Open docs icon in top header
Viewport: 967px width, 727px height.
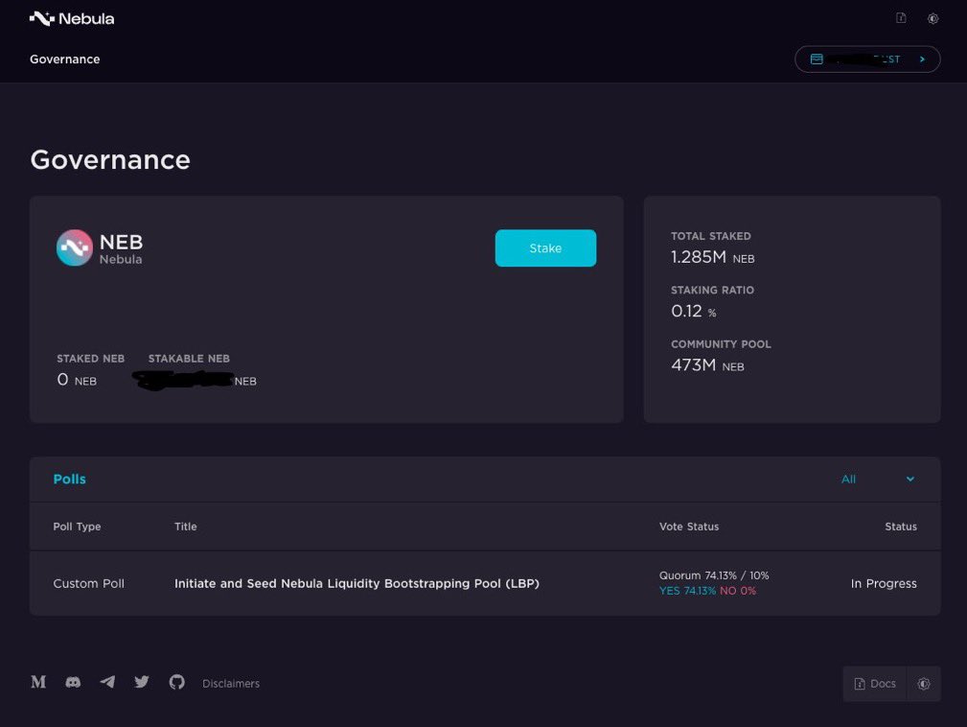[901, 18]
